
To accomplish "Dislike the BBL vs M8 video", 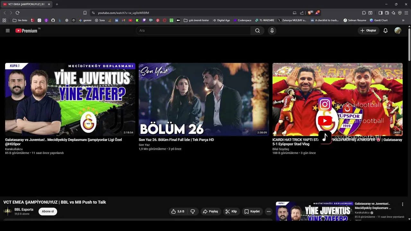I will pos(193,211).
